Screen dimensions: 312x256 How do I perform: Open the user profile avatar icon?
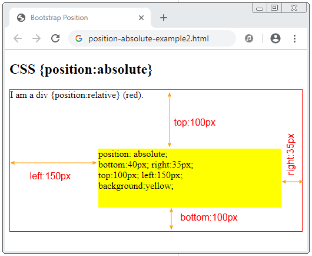pos(276,38)
